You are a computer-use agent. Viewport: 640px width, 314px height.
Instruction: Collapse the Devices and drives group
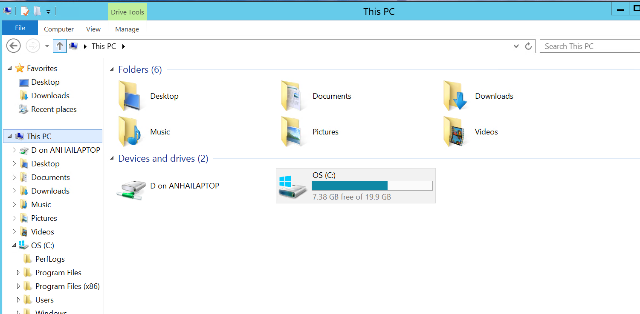(112, 159)
